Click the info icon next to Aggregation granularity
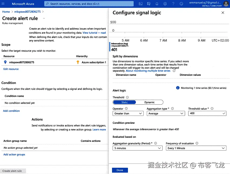 click(156, 143)
